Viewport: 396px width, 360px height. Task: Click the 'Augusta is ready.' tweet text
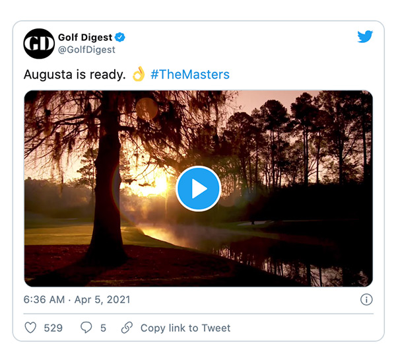coord(75,75)
